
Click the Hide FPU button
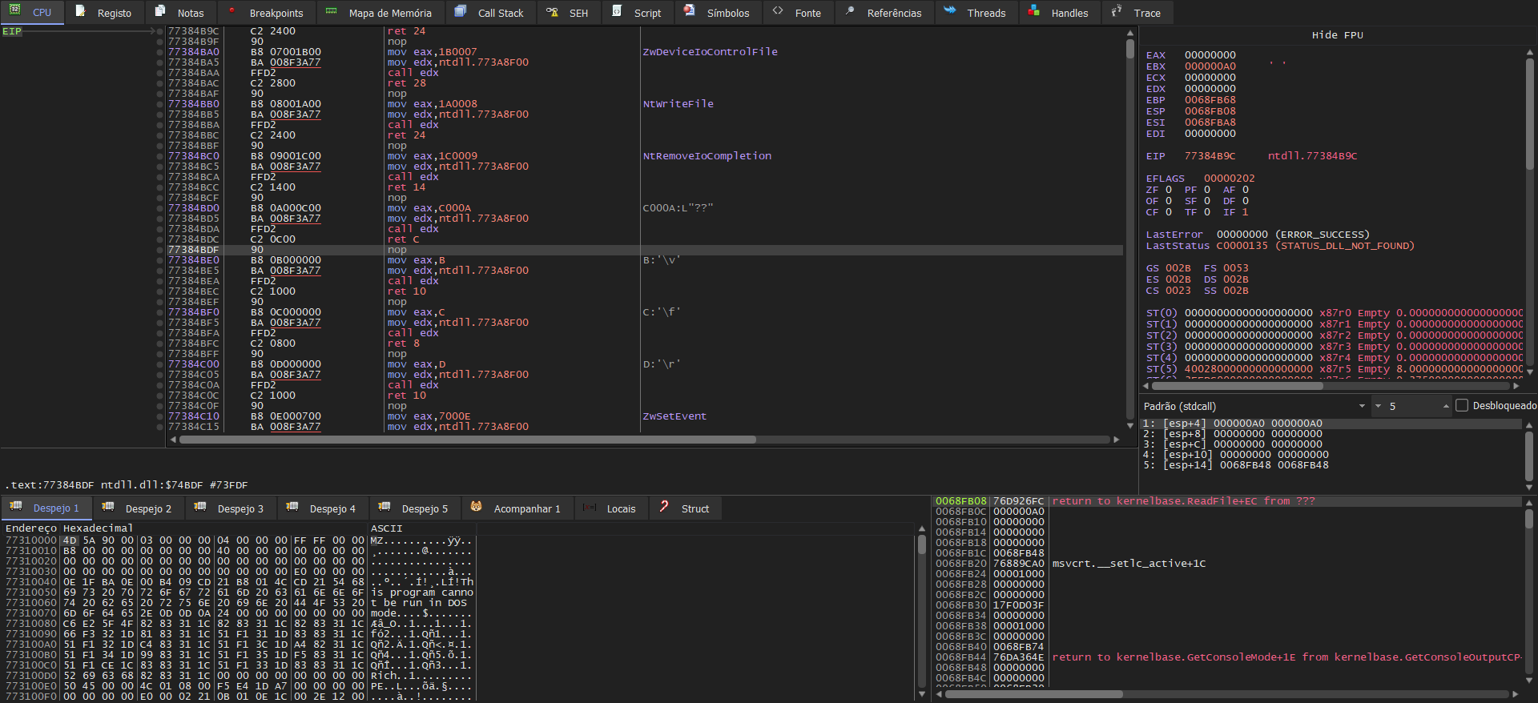(x=1337, y=35)
